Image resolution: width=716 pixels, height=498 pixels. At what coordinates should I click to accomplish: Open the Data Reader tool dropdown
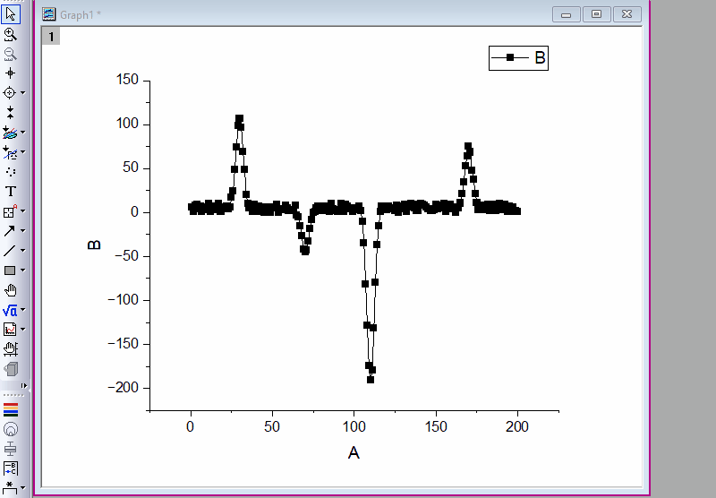pos(23,93)
